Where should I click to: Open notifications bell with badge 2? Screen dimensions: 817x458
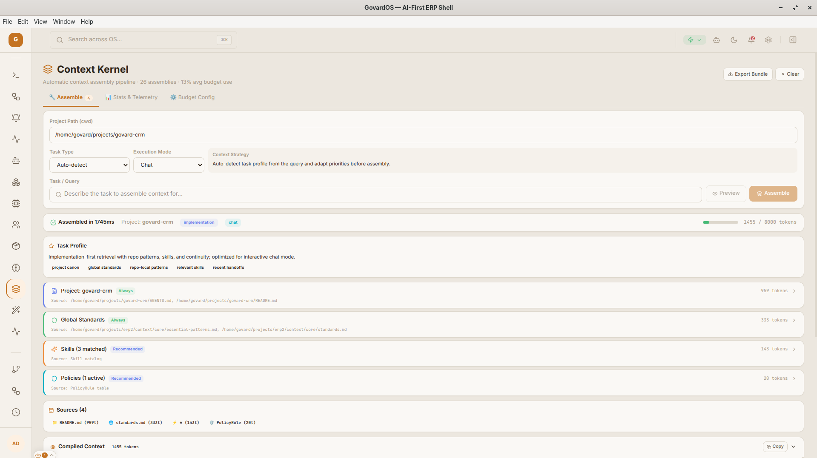point(751,40)
